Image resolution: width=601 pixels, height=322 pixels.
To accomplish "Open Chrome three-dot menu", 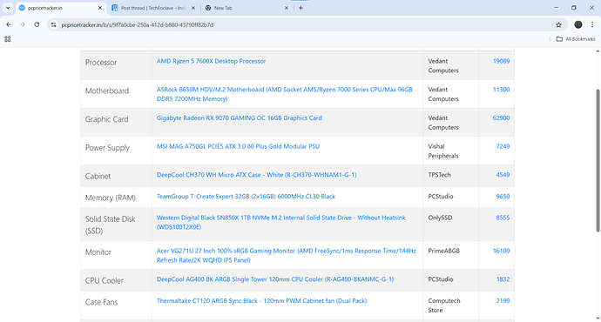I will 592,25.
